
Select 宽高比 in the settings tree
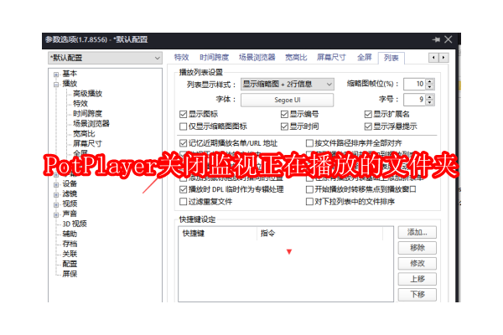point(84,133)
